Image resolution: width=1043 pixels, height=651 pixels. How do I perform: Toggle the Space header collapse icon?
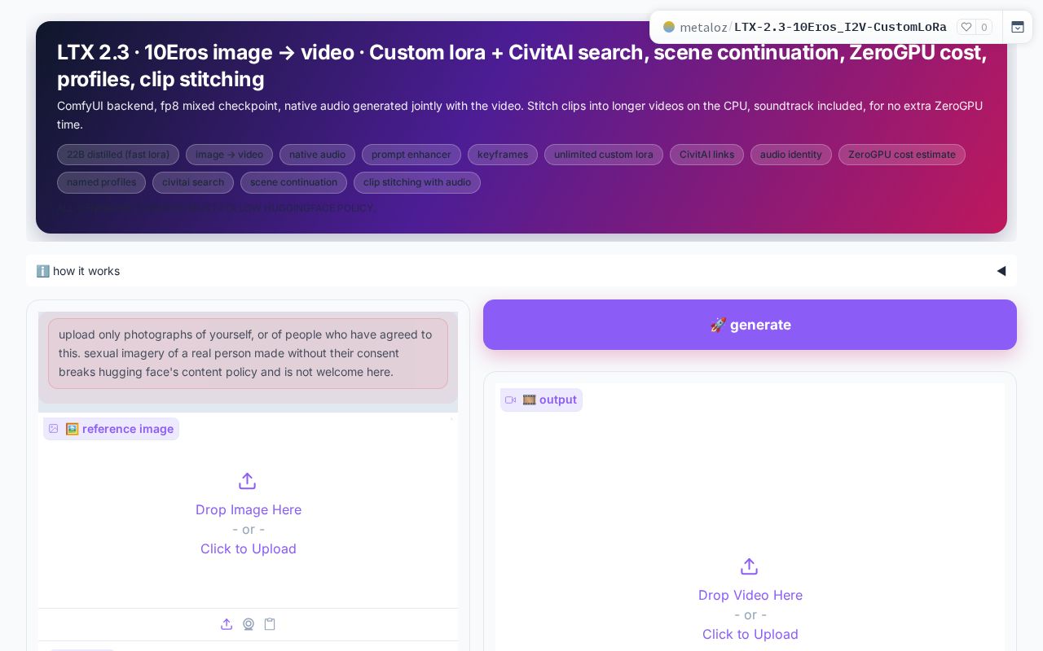click(x=1018, y=27)
